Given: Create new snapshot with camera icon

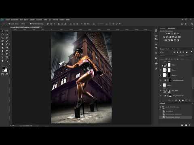Looking at the screenshot, I should 186,125.
